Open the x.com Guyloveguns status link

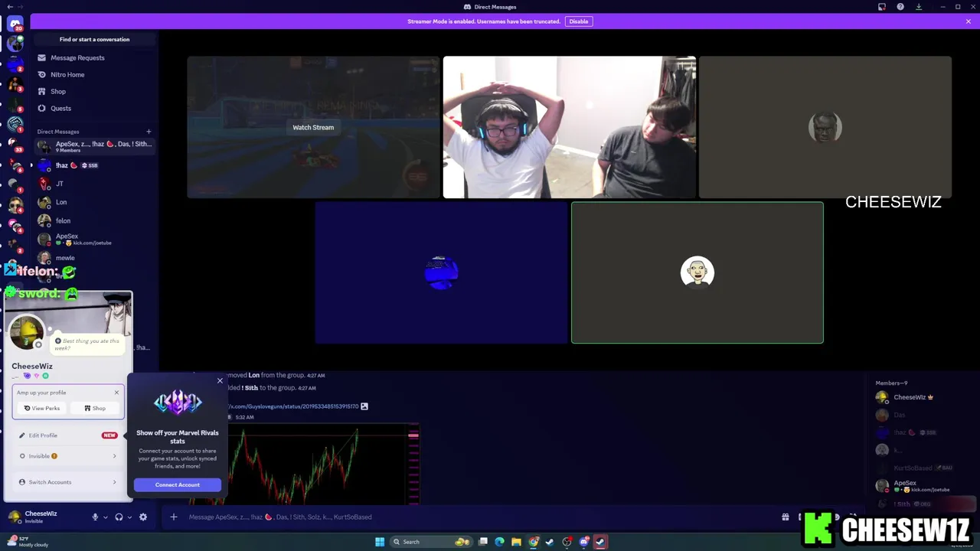click(x=293, y=406)
